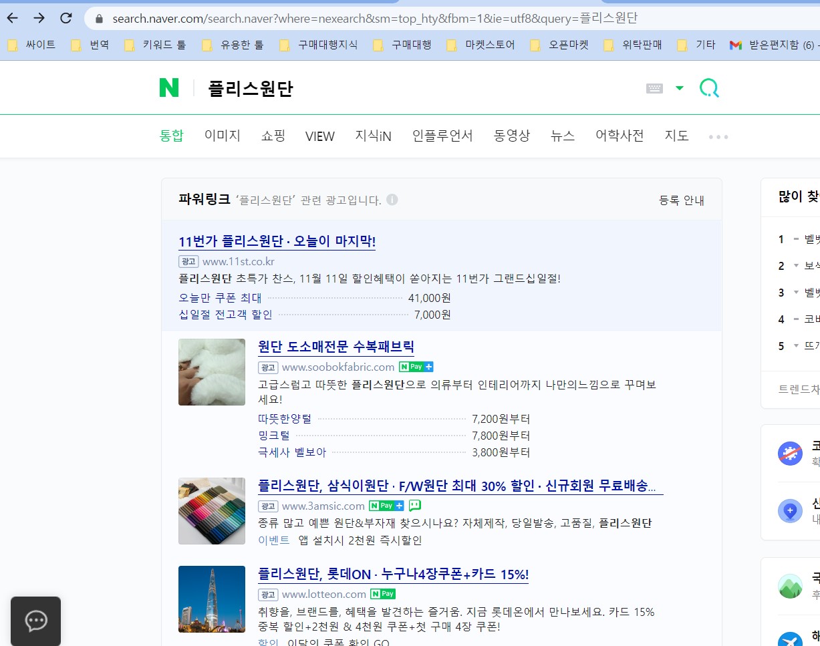The image size is (820, 646).
Task: Click the colorful fabric swatches thumbnail
Action: pos(212,511)
